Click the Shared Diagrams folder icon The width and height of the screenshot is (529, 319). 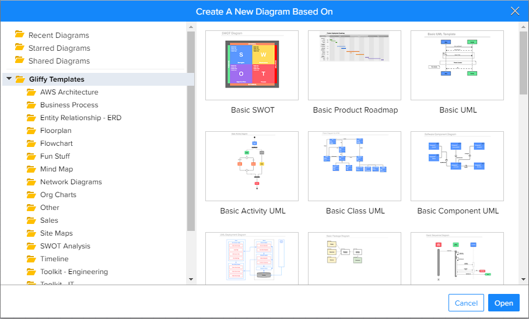click(x=20, y=61)
